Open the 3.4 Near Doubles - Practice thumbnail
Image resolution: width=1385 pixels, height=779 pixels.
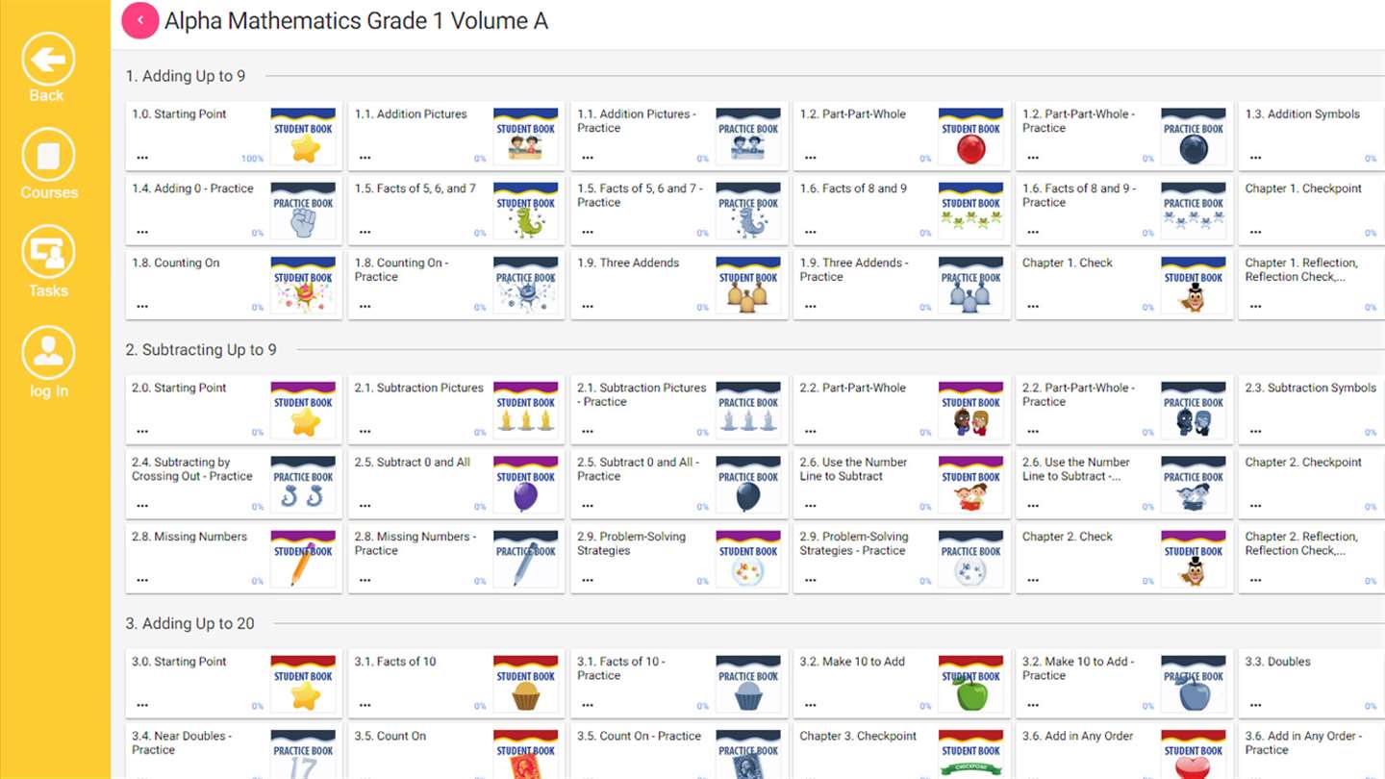click(303, 754)
